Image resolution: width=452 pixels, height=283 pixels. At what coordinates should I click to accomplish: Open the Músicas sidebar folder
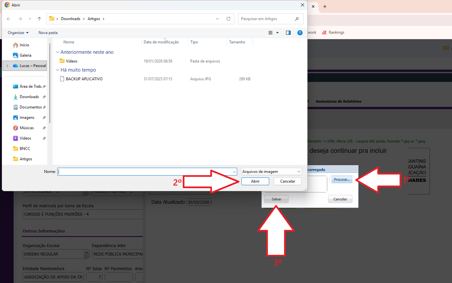click(x=27, y=128)
